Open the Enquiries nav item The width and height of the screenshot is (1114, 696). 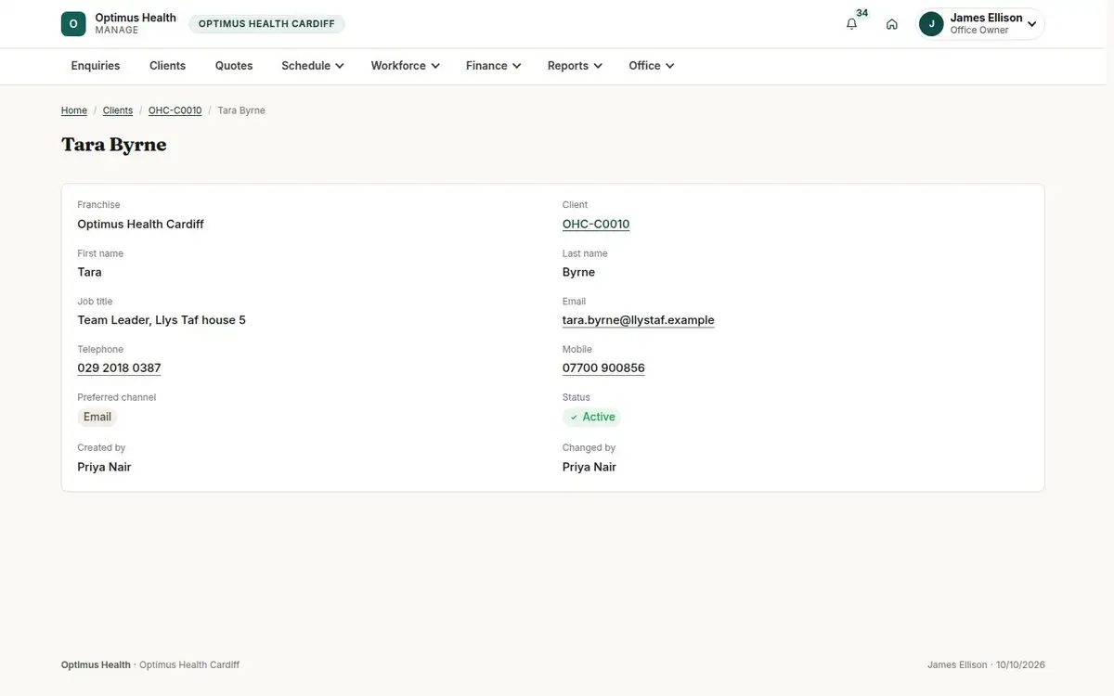coord(96,66)
